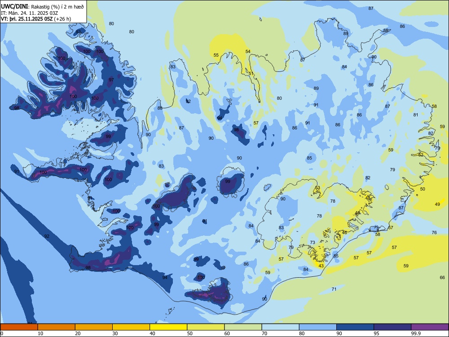449x337 pixels.
Task: Click the 30–40 golden legend color block
Action: (x=131, y=327)
